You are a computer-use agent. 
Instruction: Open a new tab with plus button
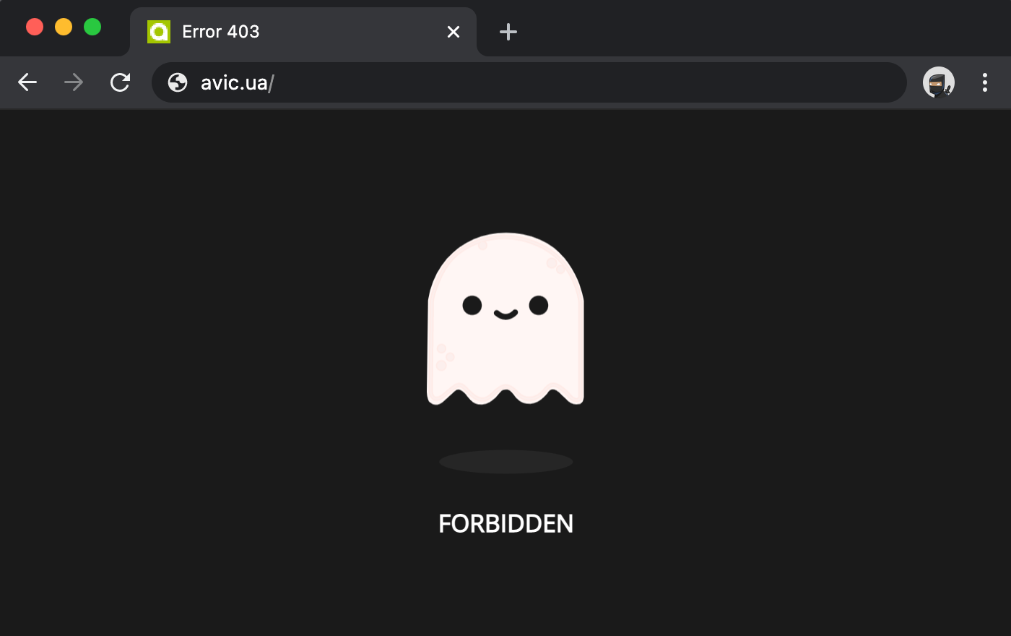(508, 32)
